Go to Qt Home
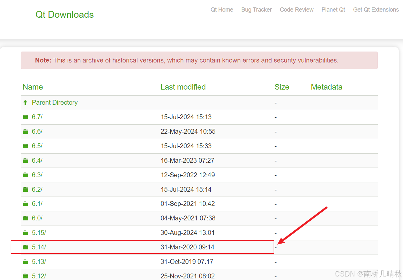 [222, 10]
